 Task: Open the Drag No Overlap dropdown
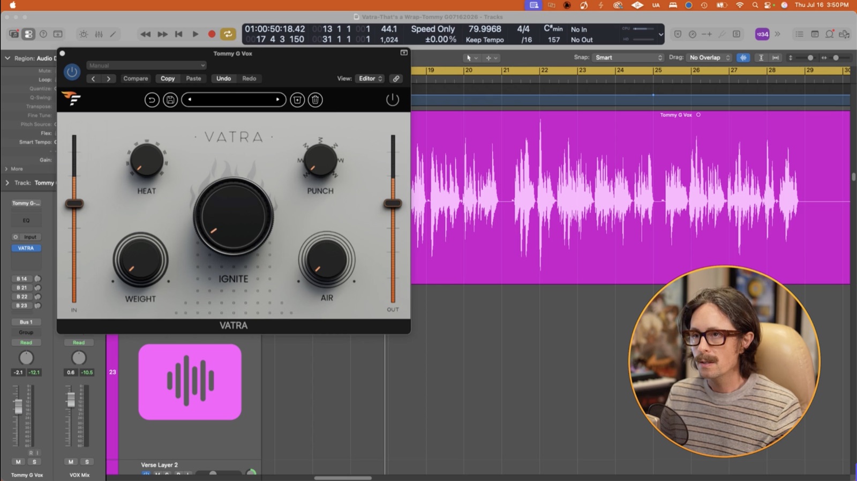(709, 57)
